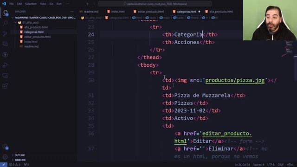This screenshot has width=297, height=167.
Task: Click Ln 24, Col 34 cursor position
Action: tap(242, 165)
